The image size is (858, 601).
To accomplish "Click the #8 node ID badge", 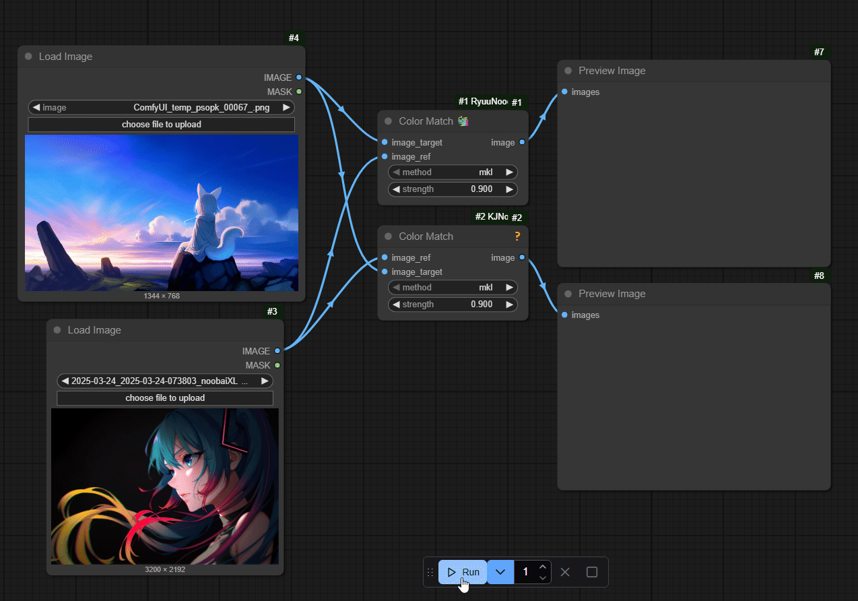I will point(819,276).
